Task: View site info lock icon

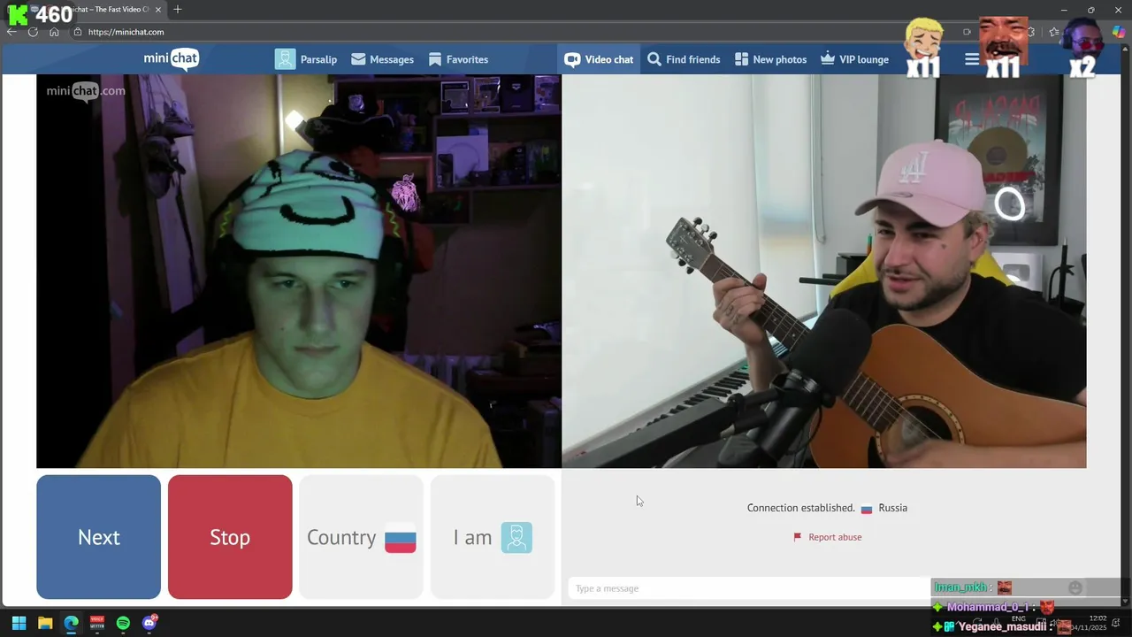Action: coord(78,32)
